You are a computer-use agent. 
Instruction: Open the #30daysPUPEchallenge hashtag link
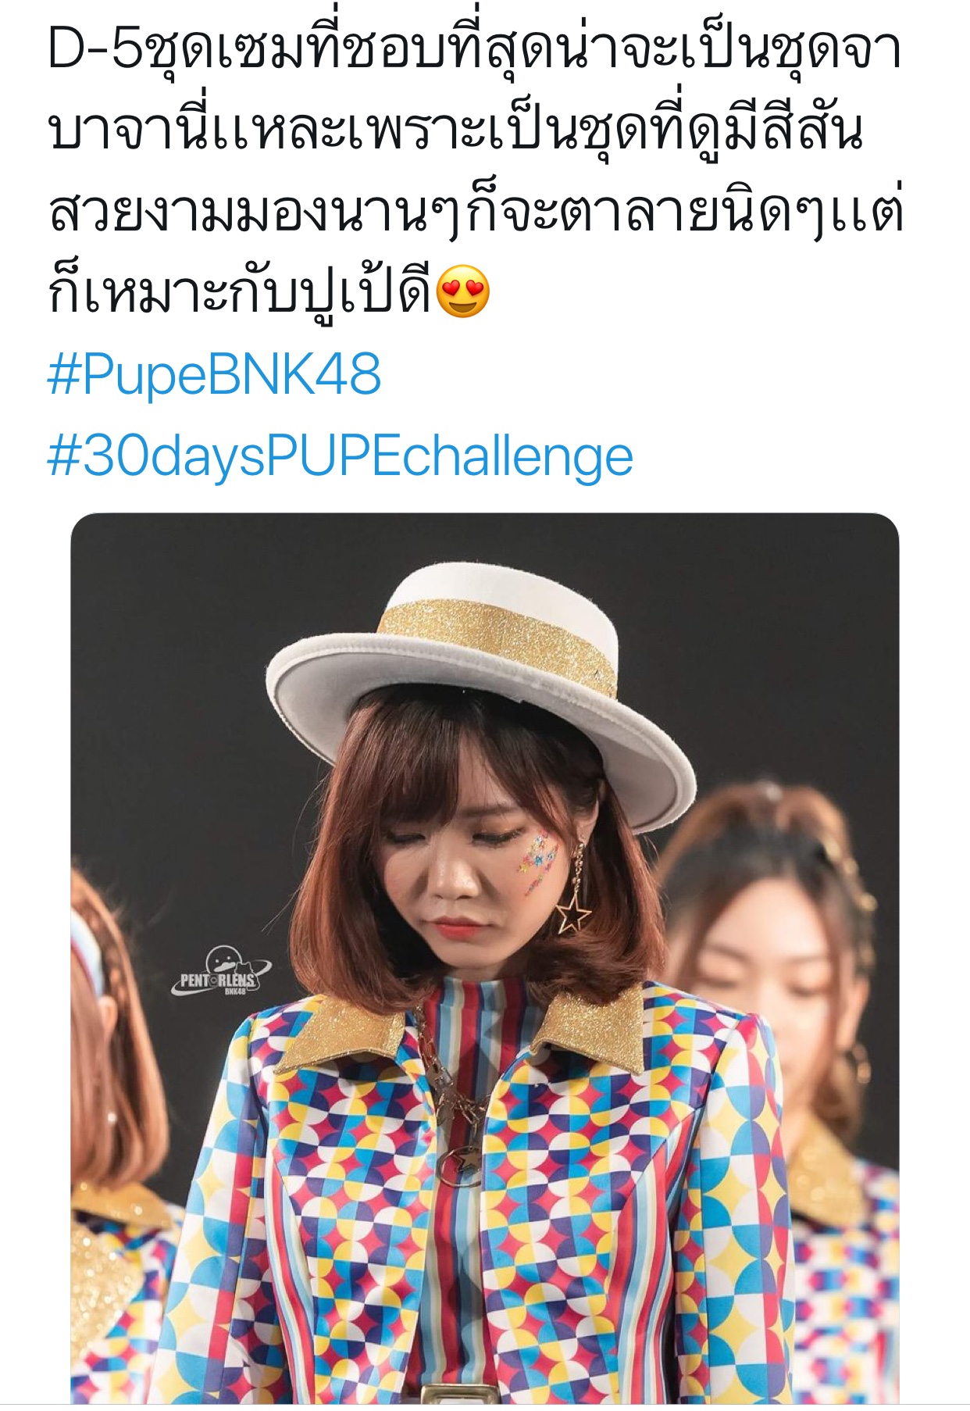(340, 457)
